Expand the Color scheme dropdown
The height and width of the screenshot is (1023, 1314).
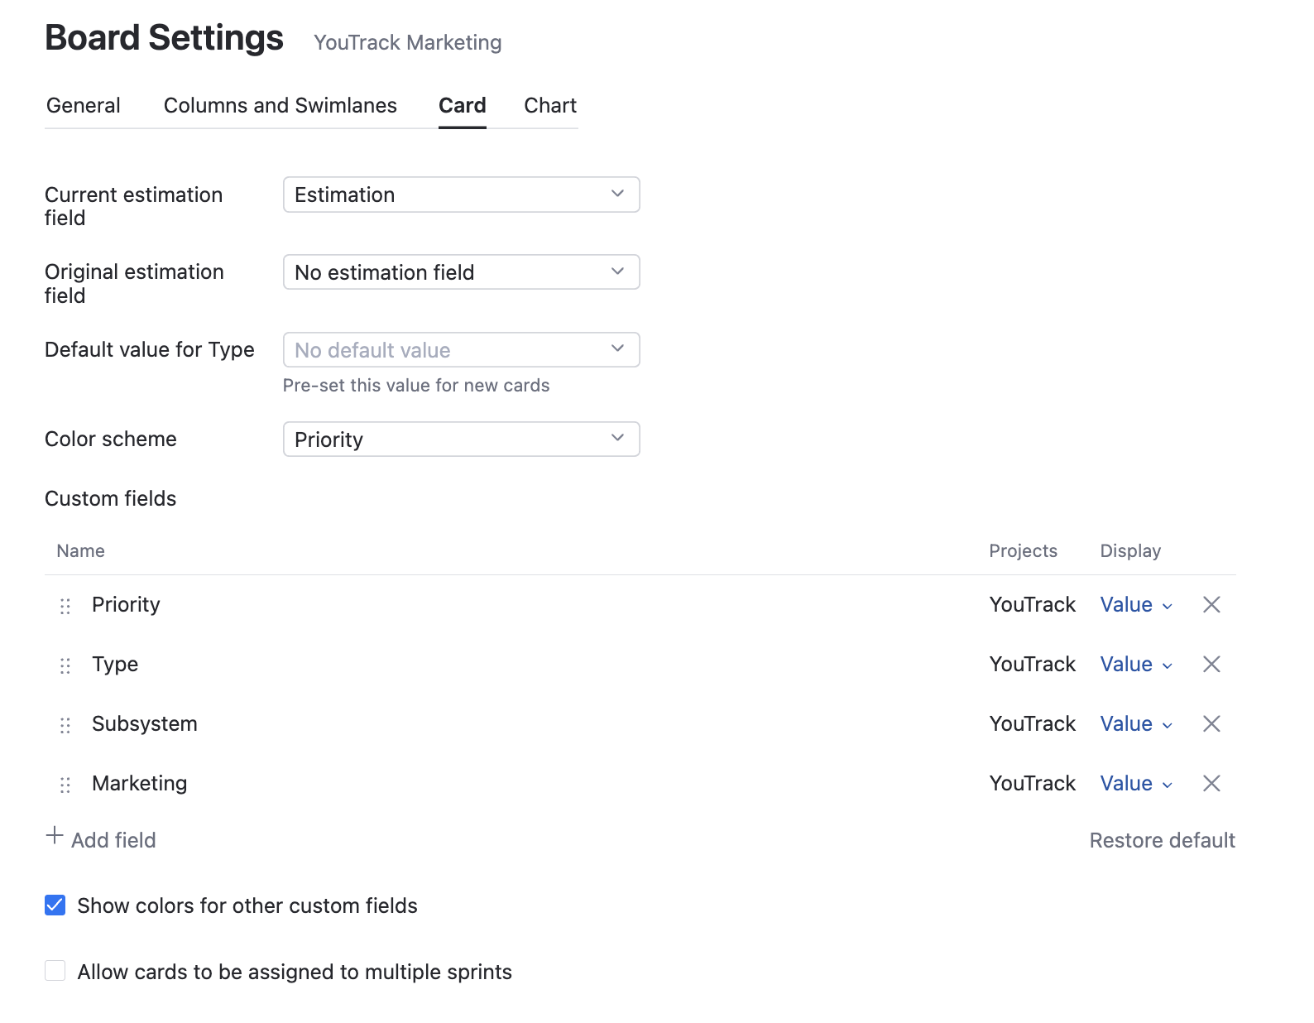pyautogui.click(x=461, y=439)
